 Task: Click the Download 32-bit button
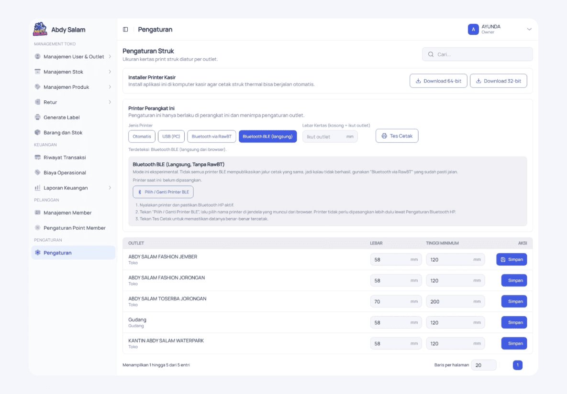tap(498, 81)
